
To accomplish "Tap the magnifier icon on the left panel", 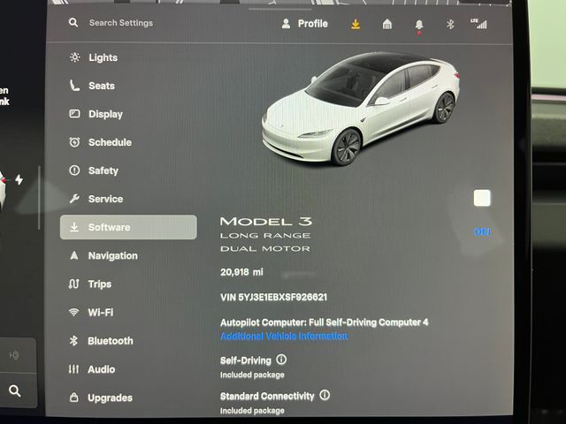I will 15,390.
